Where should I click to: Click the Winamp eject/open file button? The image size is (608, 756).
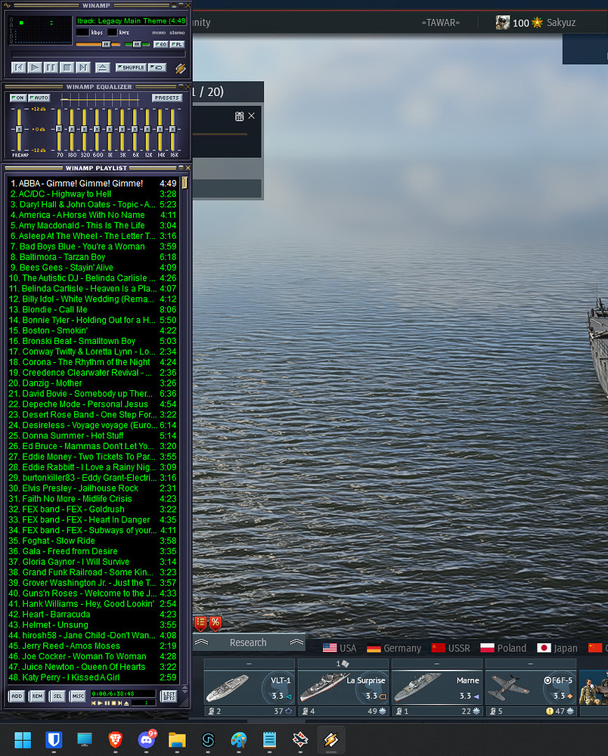[103, 68]
